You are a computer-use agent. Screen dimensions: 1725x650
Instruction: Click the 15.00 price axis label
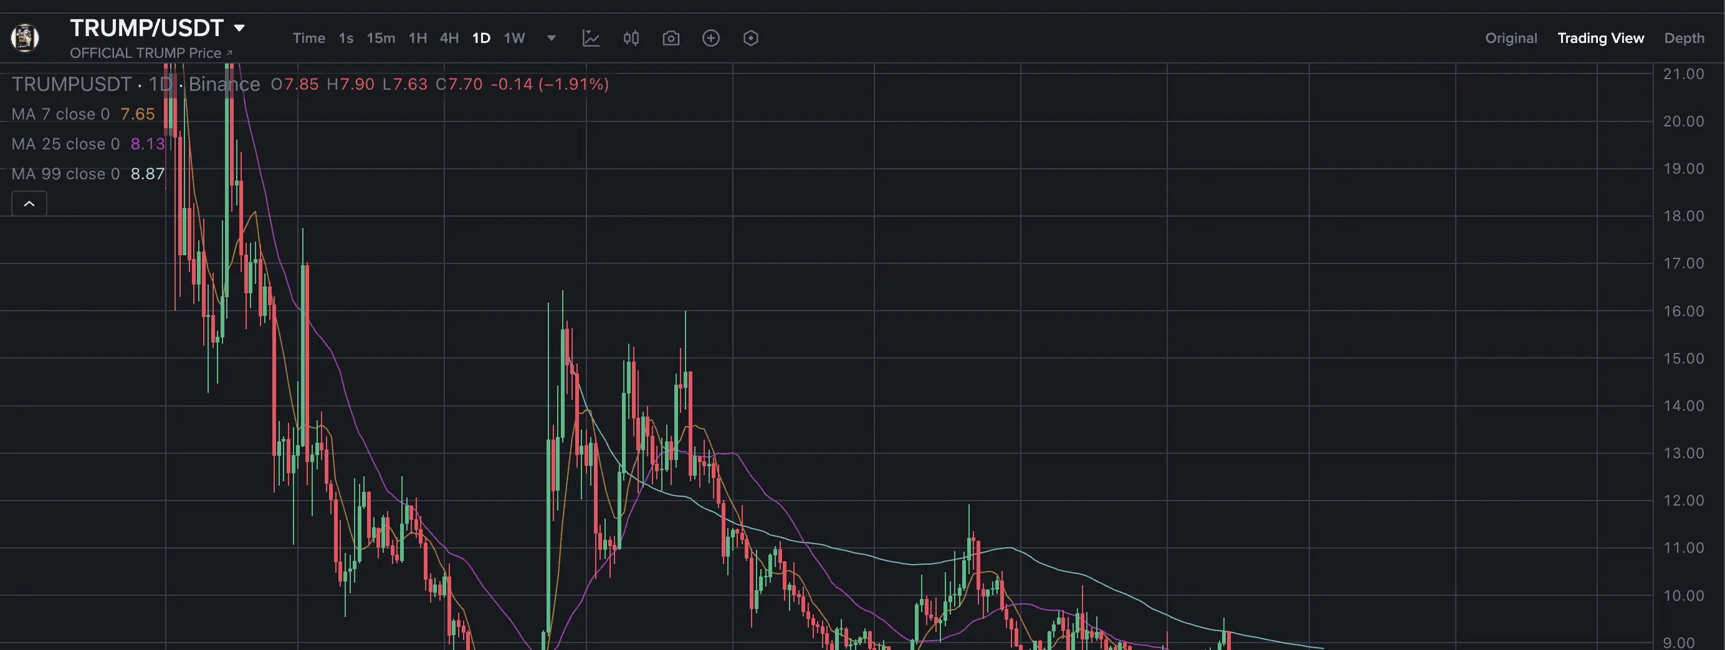point(1683,359)
